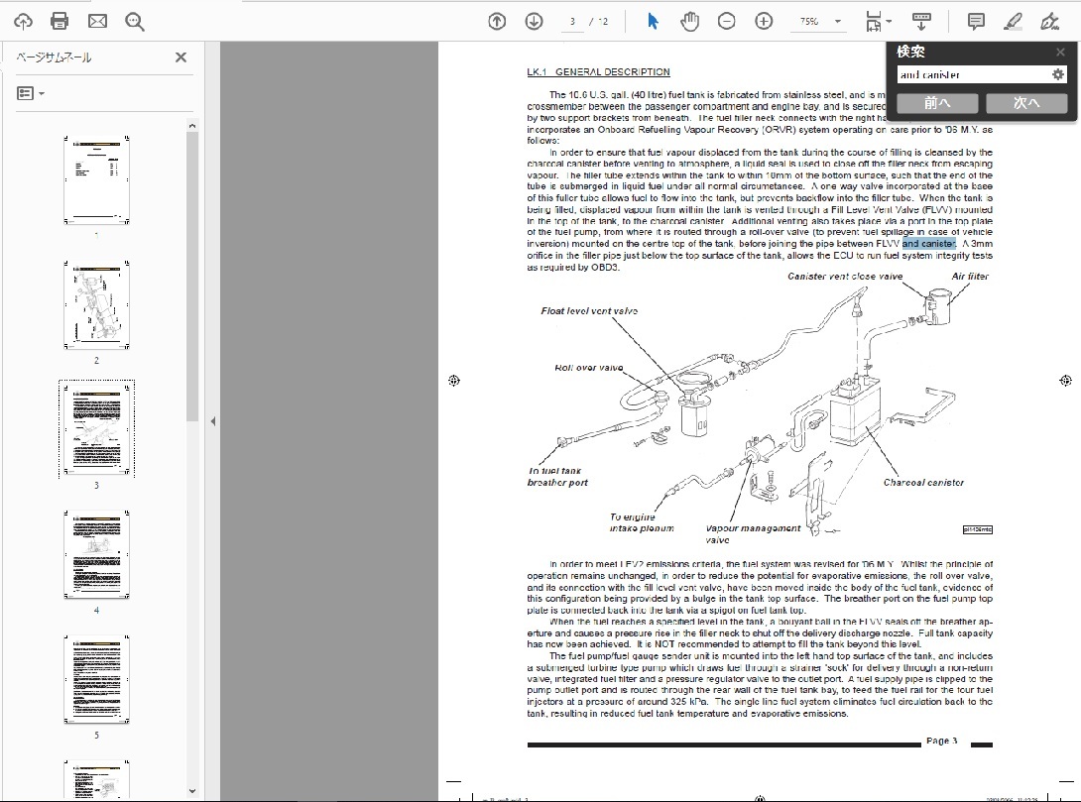The image size is (1081, 802).
Task: Click thumbnail scrollbar down arrow
Action: [192, 791]
